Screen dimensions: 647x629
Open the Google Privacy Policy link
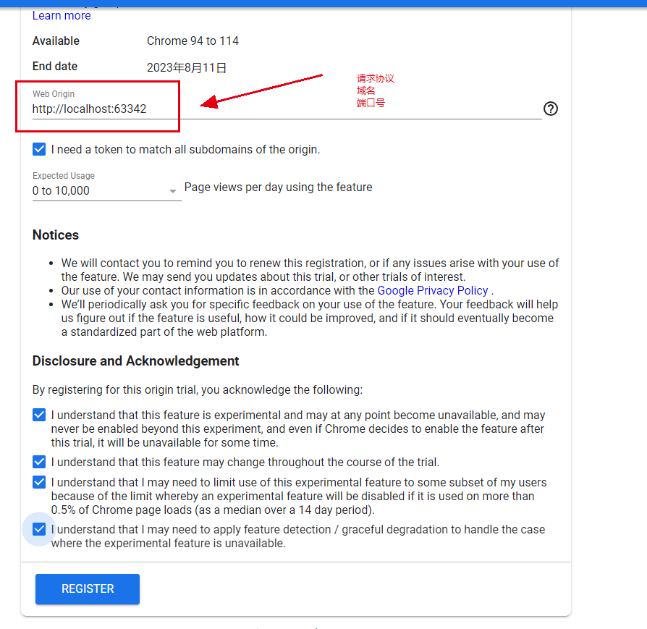tap(433, 290)
